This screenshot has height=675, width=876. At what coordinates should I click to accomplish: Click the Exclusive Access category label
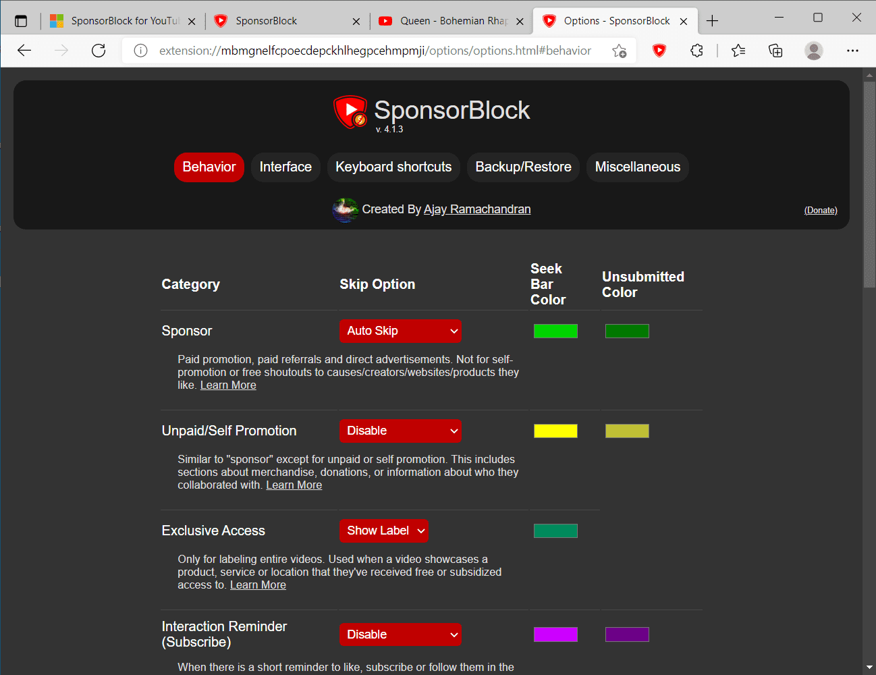click(x=213, y=531)
